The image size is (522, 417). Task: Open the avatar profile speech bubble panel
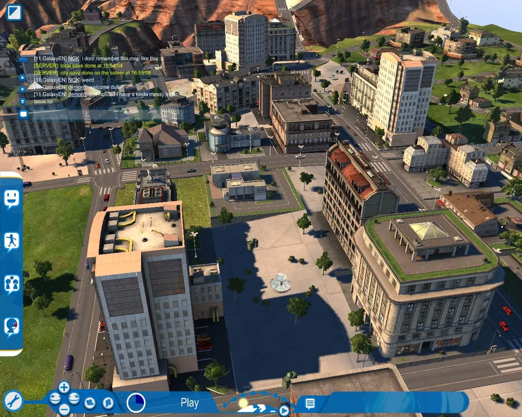pyautogui.click(x=11, y=327)
